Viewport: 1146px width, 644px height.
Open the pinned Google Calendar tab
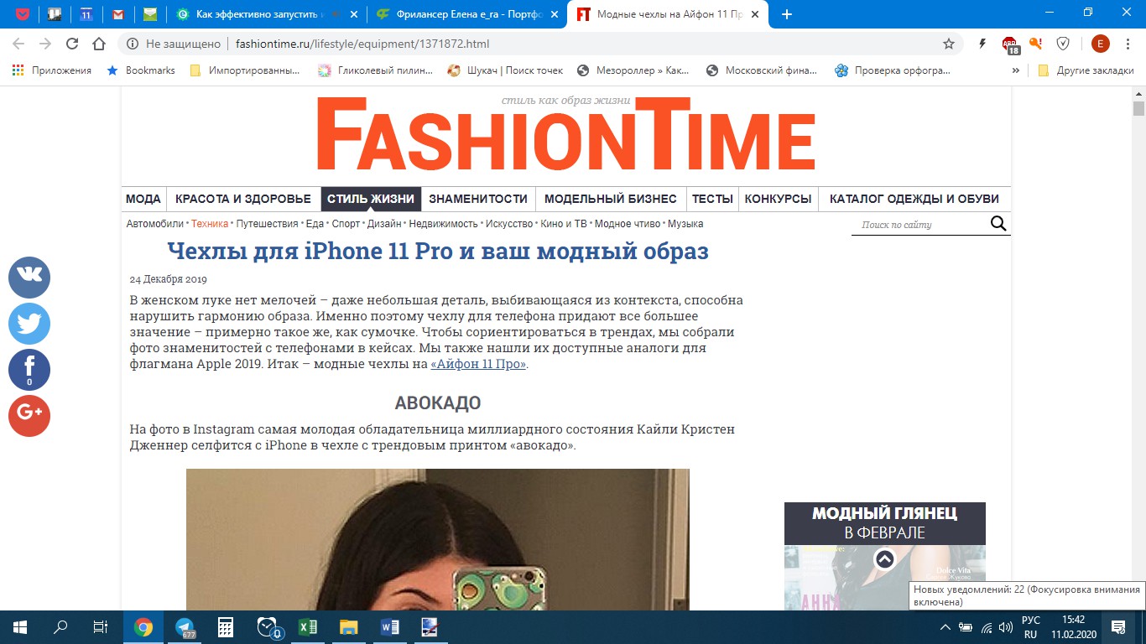pos(86,14)
